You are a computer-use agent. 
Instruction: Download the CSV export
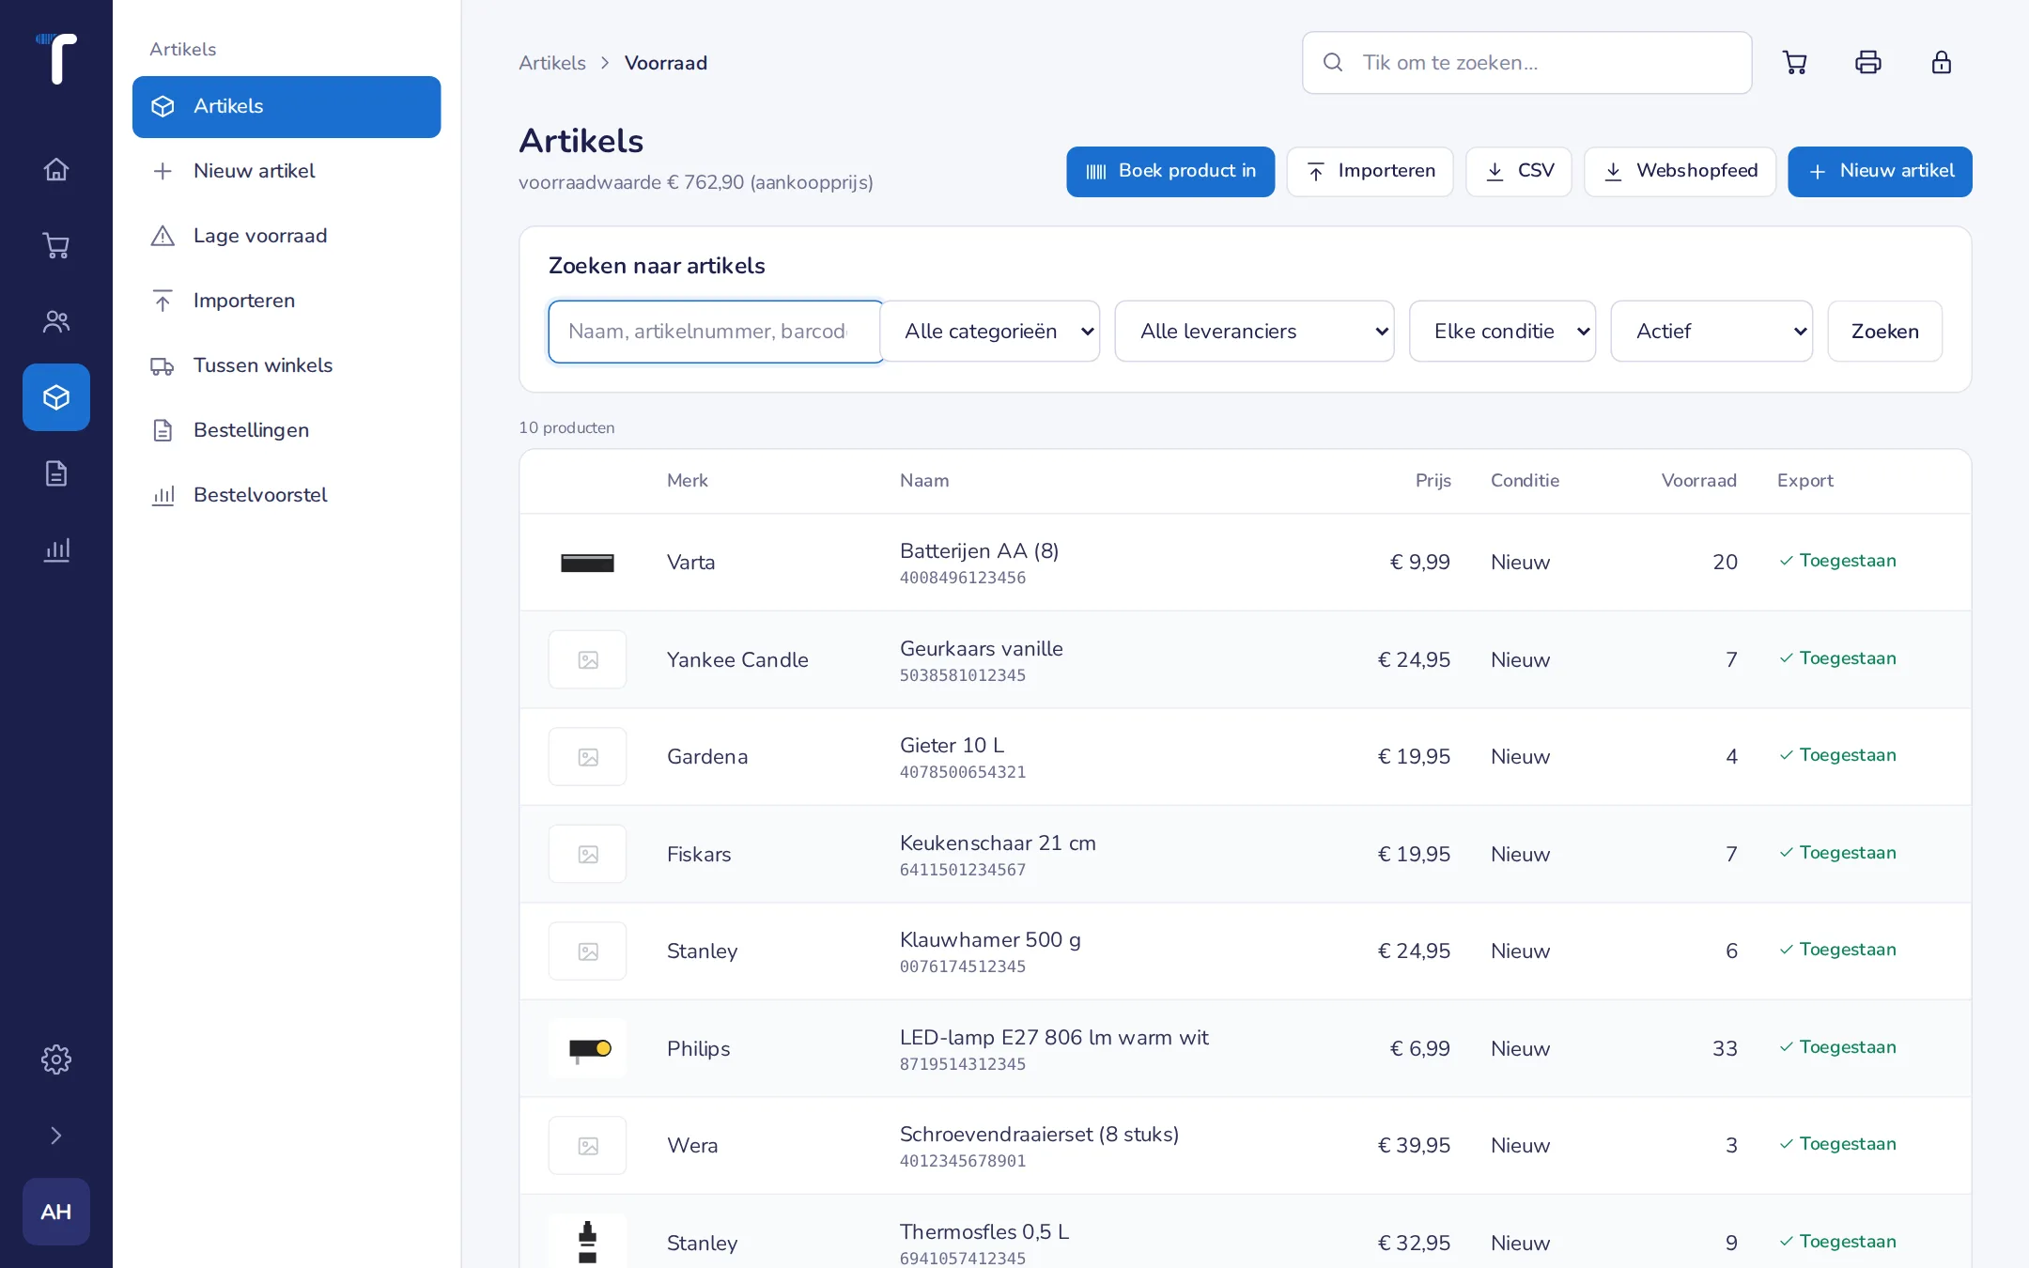pyautogui.click(x=1518, y=171)
